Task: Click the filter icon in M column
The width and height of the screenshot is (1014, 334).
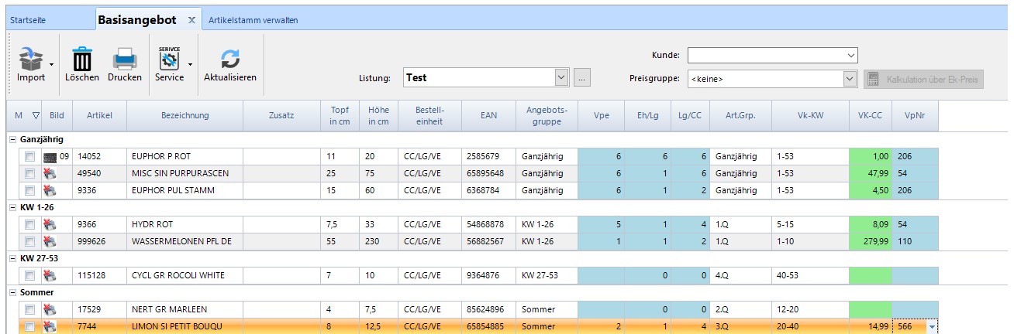Action: coord(35,115)
